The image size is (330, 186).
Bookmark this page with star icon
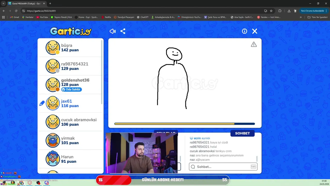pyautogui.click(x=271, y=11)
